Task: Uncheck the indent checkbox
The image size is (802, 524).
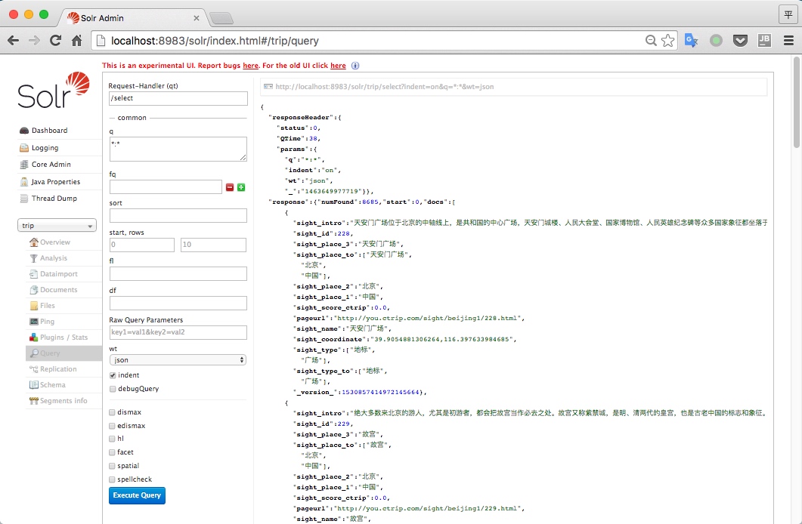Action: 113,375
